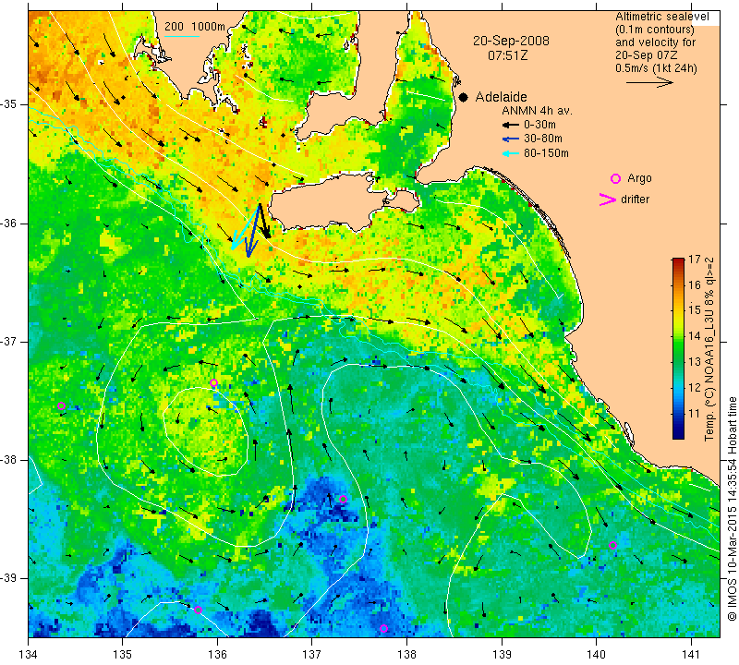Click the latitude axis label -35
This screenshot has height=665, width=739.
point(10,104)
